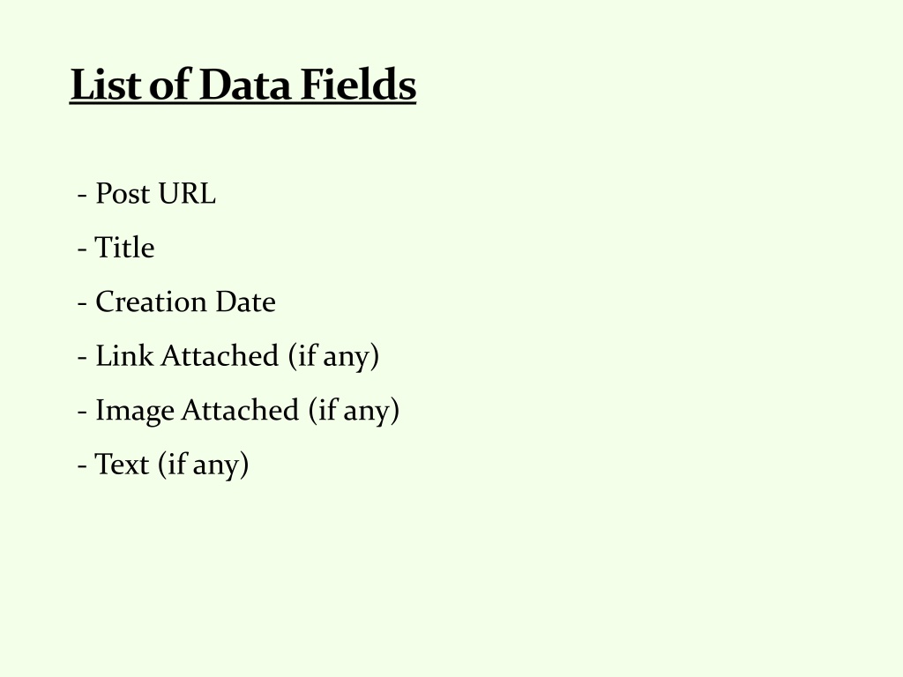903x677 pixels.
Task: Click '(if any)' after Image Attached
Action: 354,410
